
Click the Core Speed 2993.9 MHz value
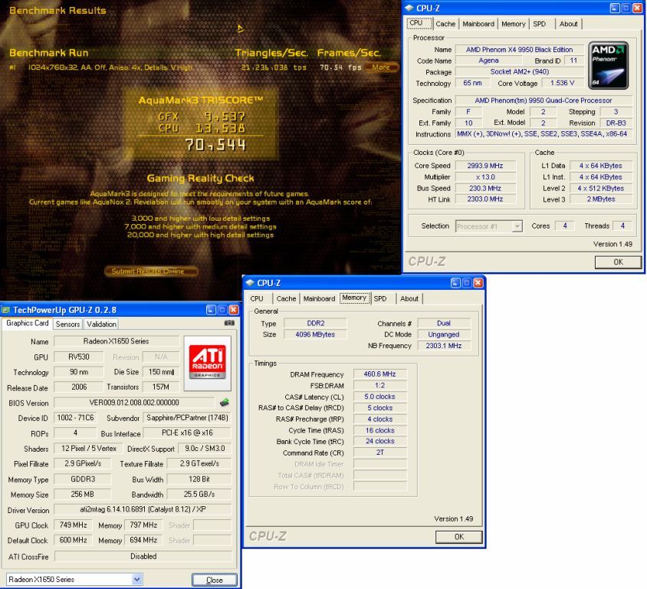[485, 166]
